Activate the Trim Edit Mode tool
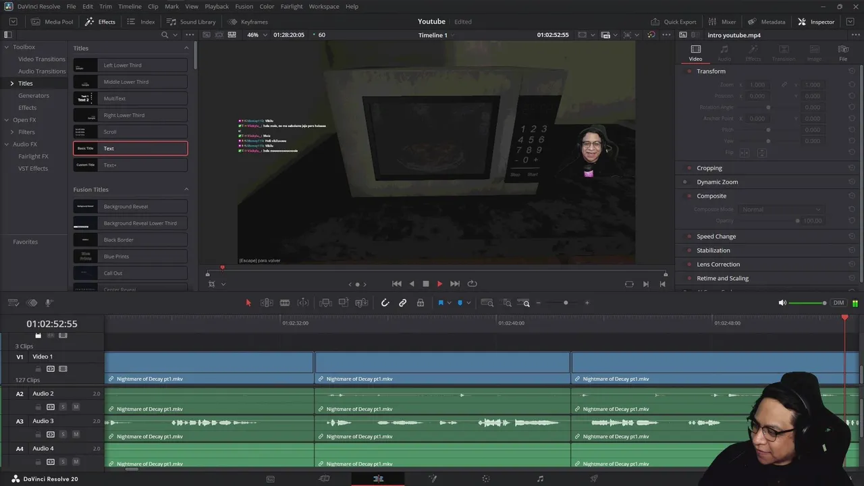 coord(267,303)
